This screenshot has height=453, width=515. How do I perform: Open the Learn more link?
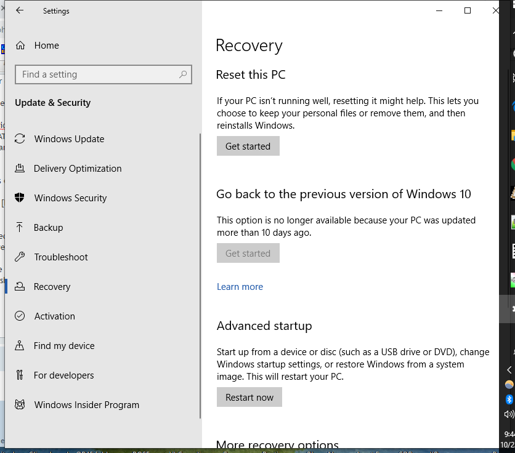[240, 287]
